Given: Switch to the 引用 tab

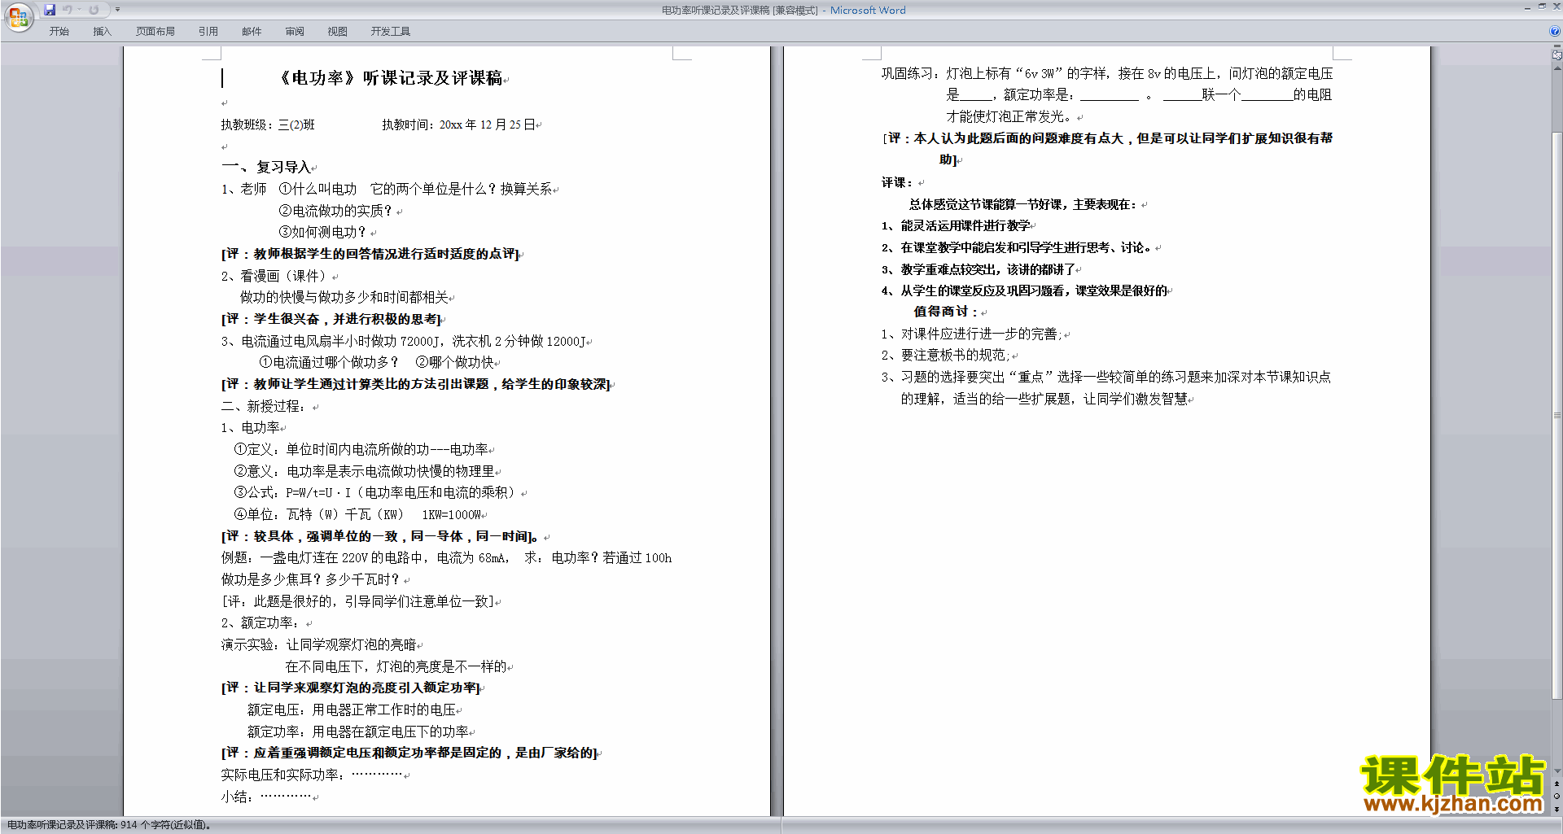Looking at the screenshot, I should (x=208, y=32).
